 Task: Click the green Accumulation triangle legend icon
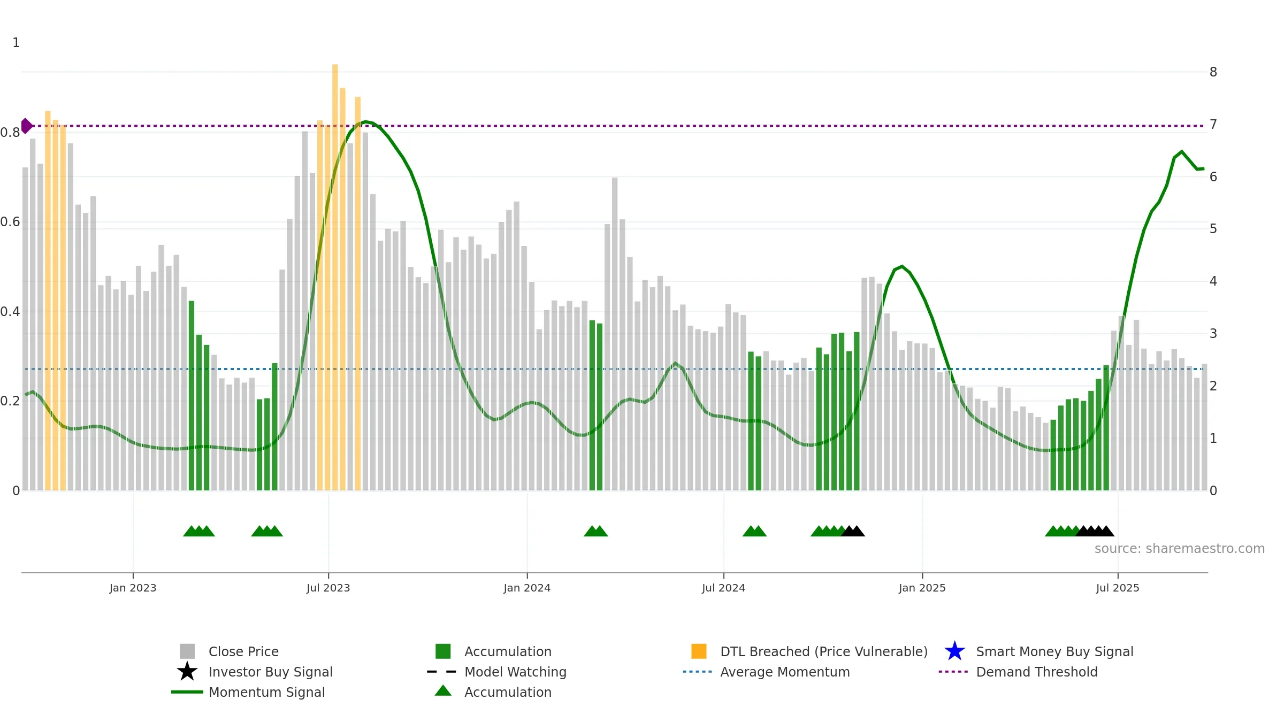[x=443, y=690]
